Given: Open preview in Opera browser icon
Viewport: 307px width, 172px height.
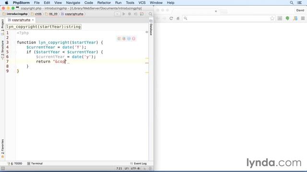Looking at the screenshot, I should coord(133,39).
